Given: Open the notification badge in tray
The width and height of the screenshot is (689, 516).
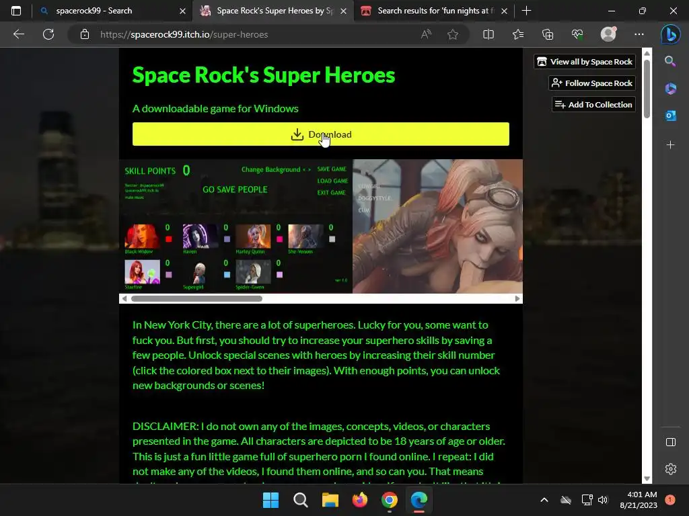Looking at the screenshot, I should point(670,500).
